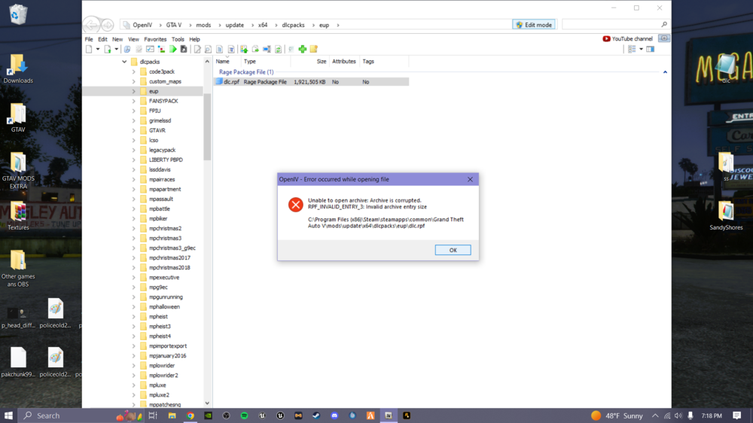Click the navigation back arrow
The height and width of the screenshot is (423, 753).
pyautogui.click(x=91, y=25)
